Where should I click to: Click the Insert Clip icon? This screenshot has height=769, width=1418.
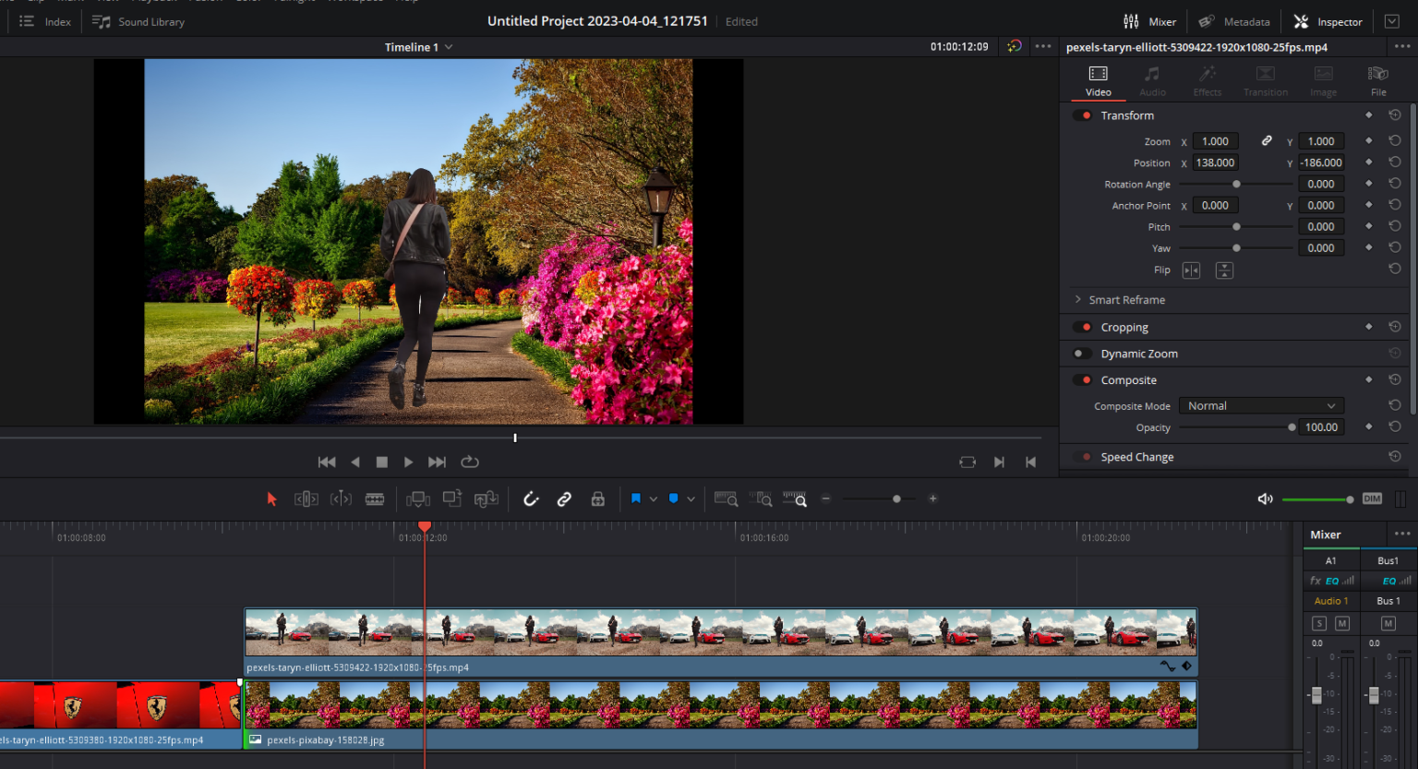tap(418, 499)
